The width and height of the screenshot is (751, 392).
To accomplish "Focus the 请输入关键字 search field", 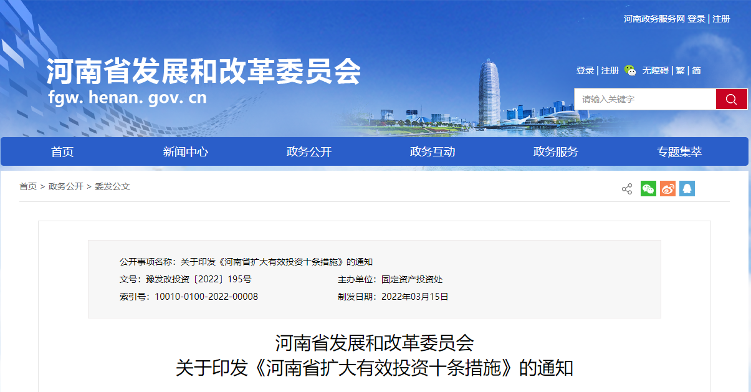I will tap(644, 99).
